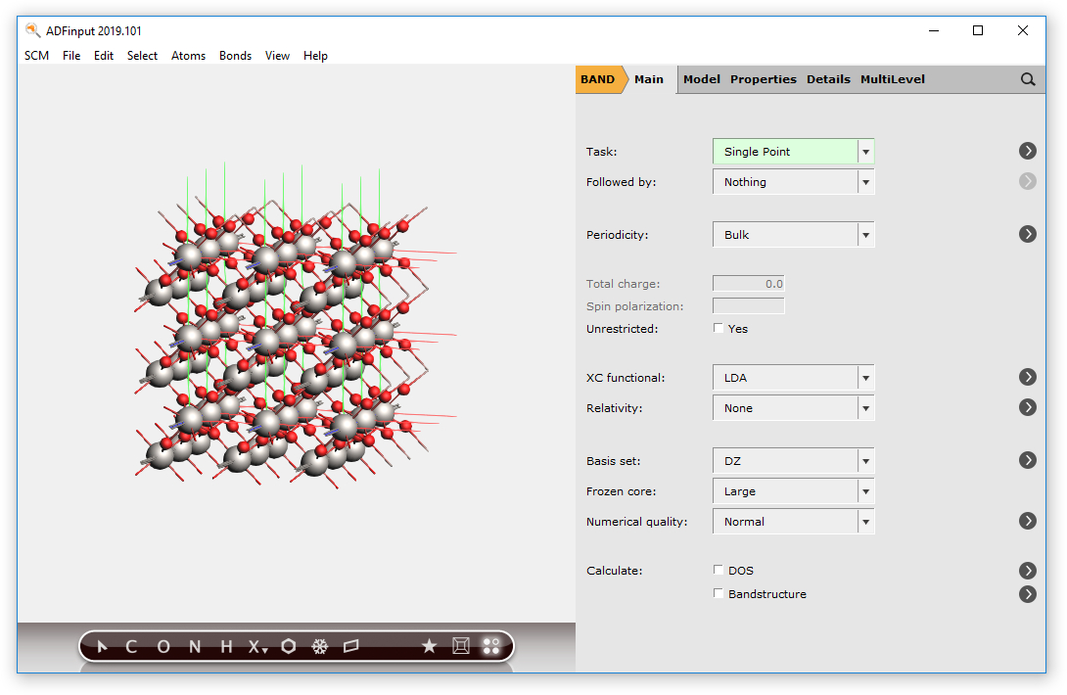
Task: Enable DOS calculation
Action: 719,570
